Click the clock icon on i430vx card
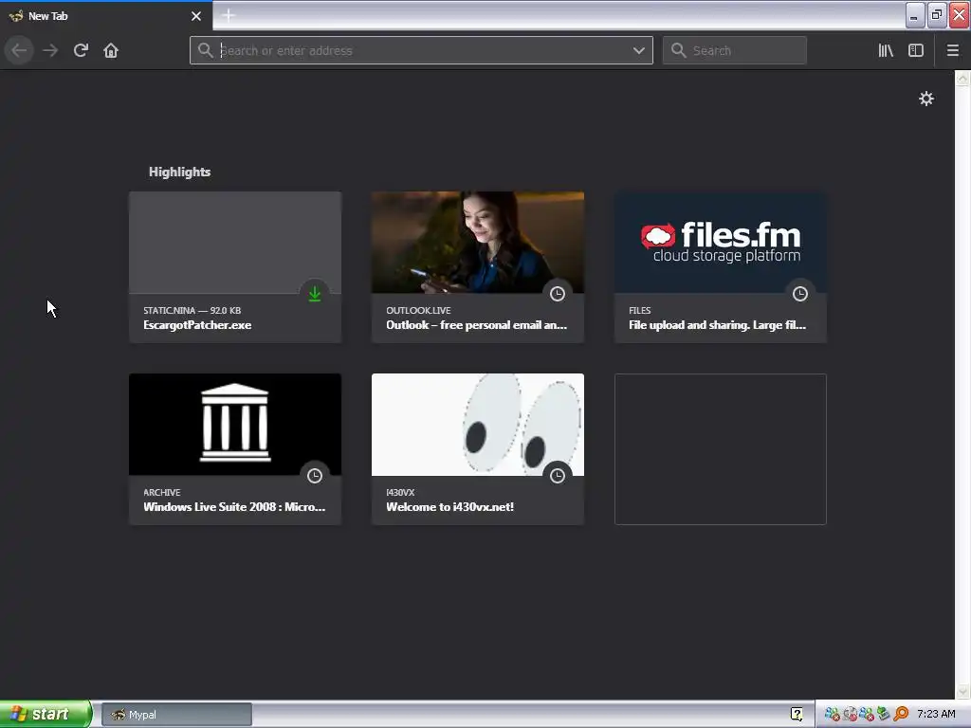Screen dimensions: 971x728 [558, 476]
